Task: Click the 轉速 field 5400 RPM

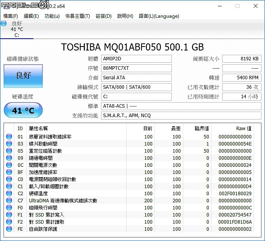Action: click(242, 78)
